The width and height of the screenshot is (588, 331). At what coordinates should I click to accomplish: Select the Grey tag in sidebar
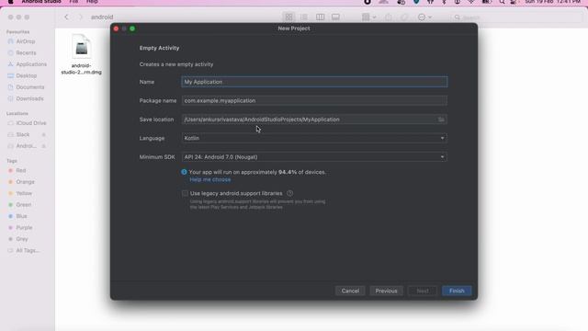point(22,239)
